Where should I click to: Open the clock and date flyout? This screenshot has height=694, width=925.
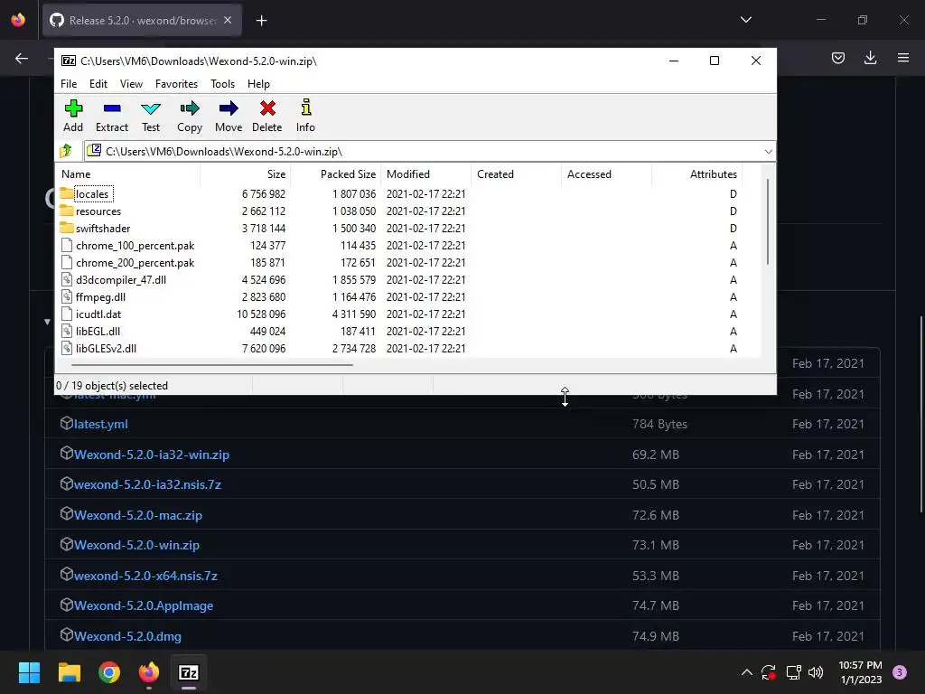860,672
